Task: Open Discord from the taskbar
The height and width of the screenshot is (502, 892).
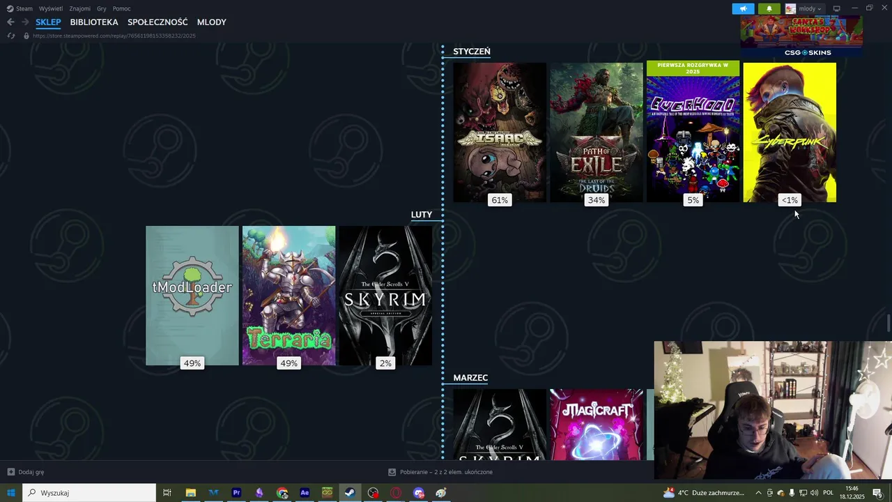Action: (x=419, y=493)
